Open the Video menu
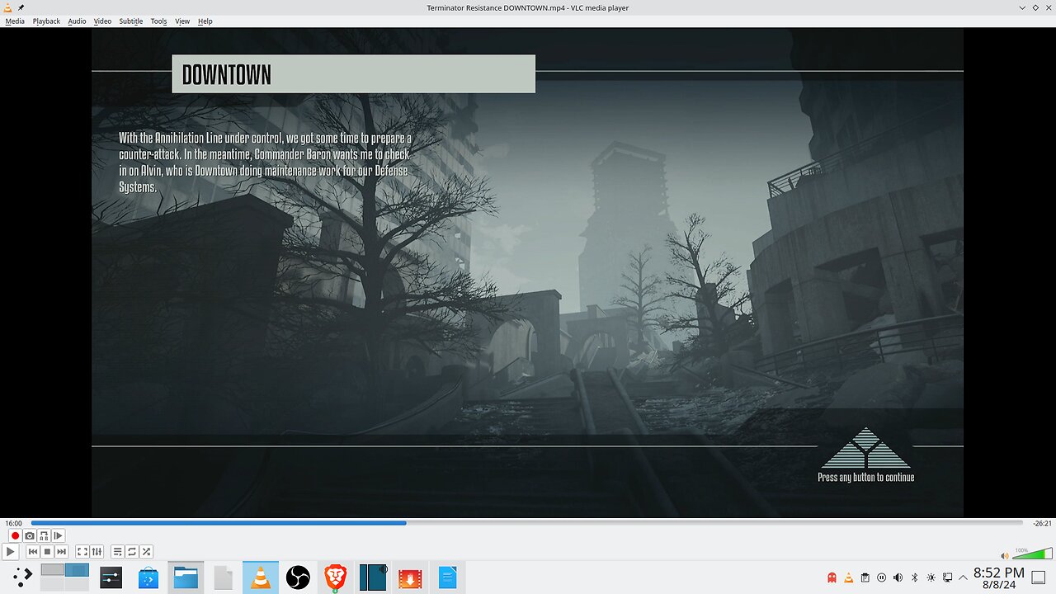 tap(102, 21)
